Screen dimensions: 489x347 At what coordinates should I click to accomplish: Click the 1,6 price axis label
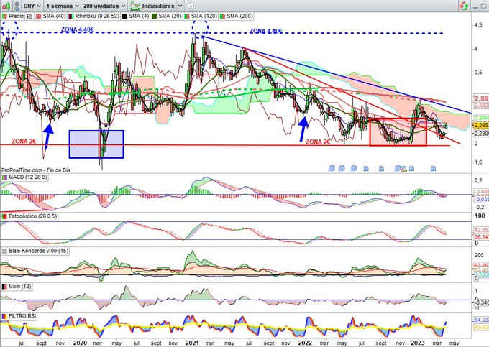478,162
